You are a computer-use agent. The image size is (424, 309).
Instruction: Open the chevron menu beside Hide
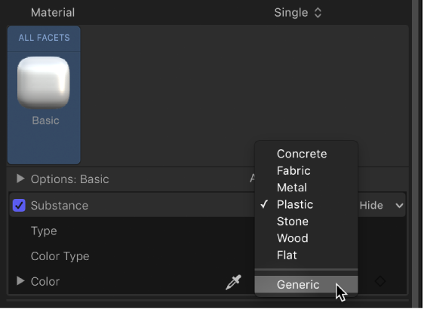click(x=399, y=206)
